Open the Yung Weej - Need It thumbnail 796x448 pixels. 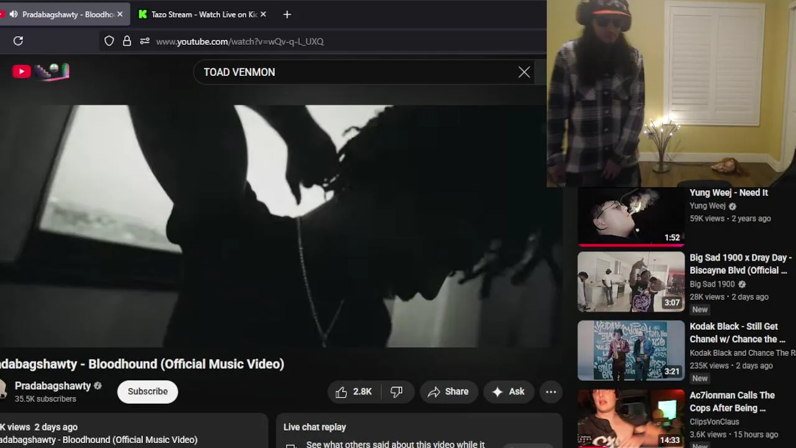pos(631,216)
